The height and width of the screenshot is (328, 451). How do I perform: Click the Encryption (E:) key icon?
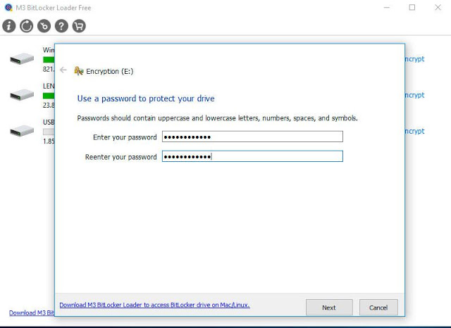(x=79, y=70)
